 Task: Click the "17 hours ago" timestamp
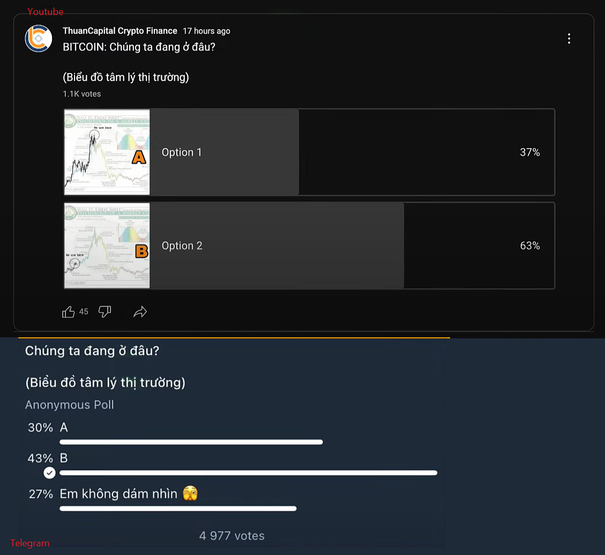click(x=206, y=31)
